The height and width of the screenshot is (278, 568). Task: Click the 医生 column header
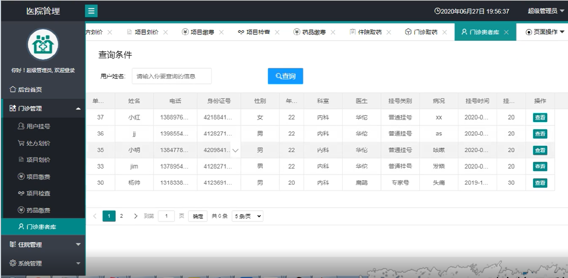(x=362, y=101)
